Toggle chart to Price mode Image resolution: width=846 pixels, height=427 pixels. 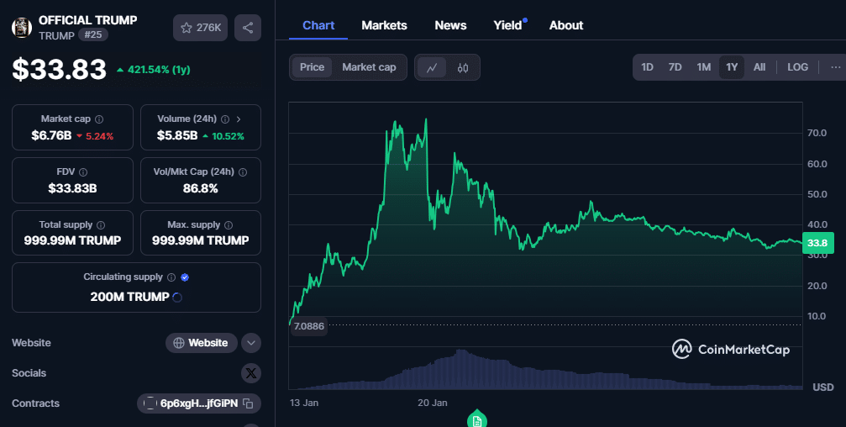coord(312,67)
